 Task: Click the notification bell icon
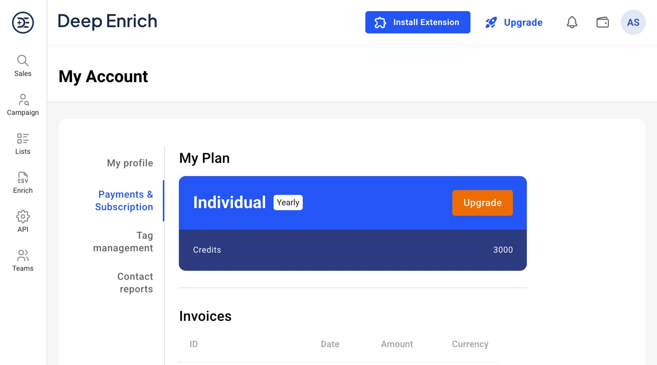tap(572, 22)
